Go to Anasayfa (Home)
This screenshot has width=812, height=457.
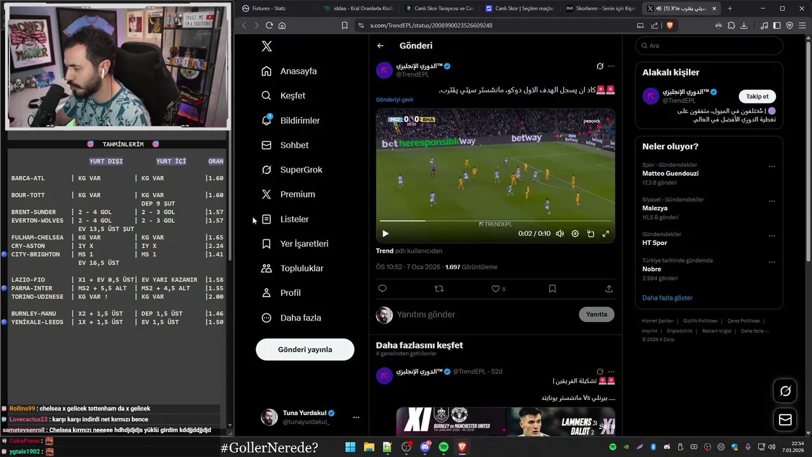pyautogui.click(x=289, y=71)
